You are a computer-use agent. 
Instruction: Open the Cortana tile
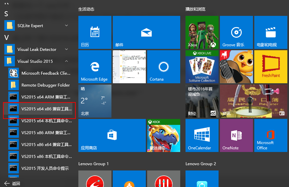click(163, 67)
